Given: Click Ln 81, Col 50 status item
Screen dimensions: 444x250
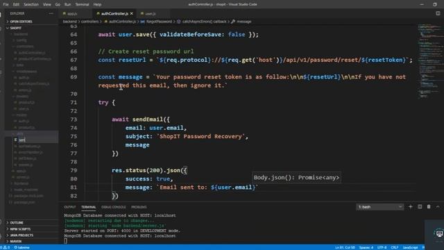Looking at the screenshot, I should (345, 247).
